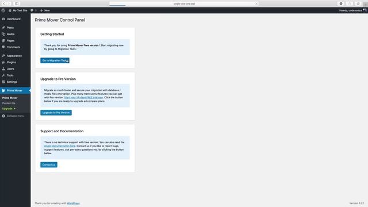Open My Test Site home link
The height and width of the screenshot is (207, 368).
(18, 10)
